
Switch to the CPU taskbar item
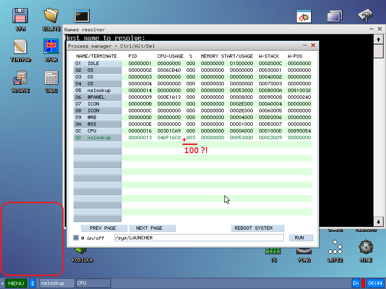click(x=93, y=283)
